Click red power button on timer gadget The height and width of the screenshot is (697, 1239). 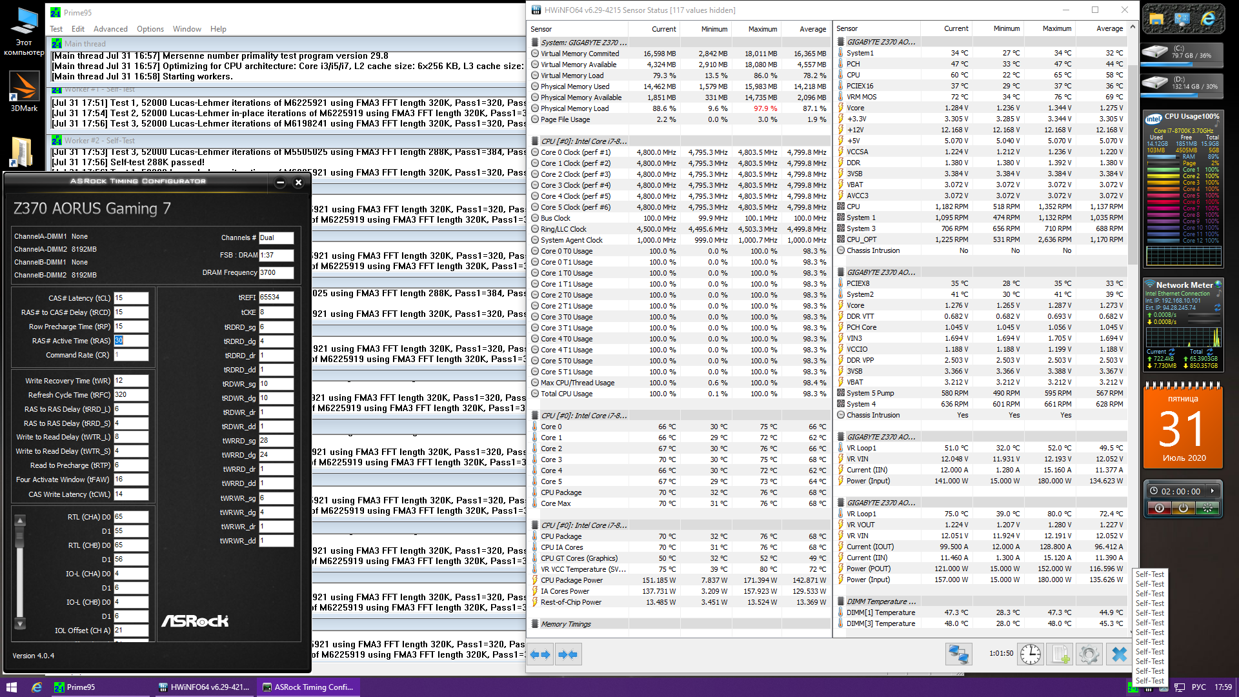[1160, 508]
